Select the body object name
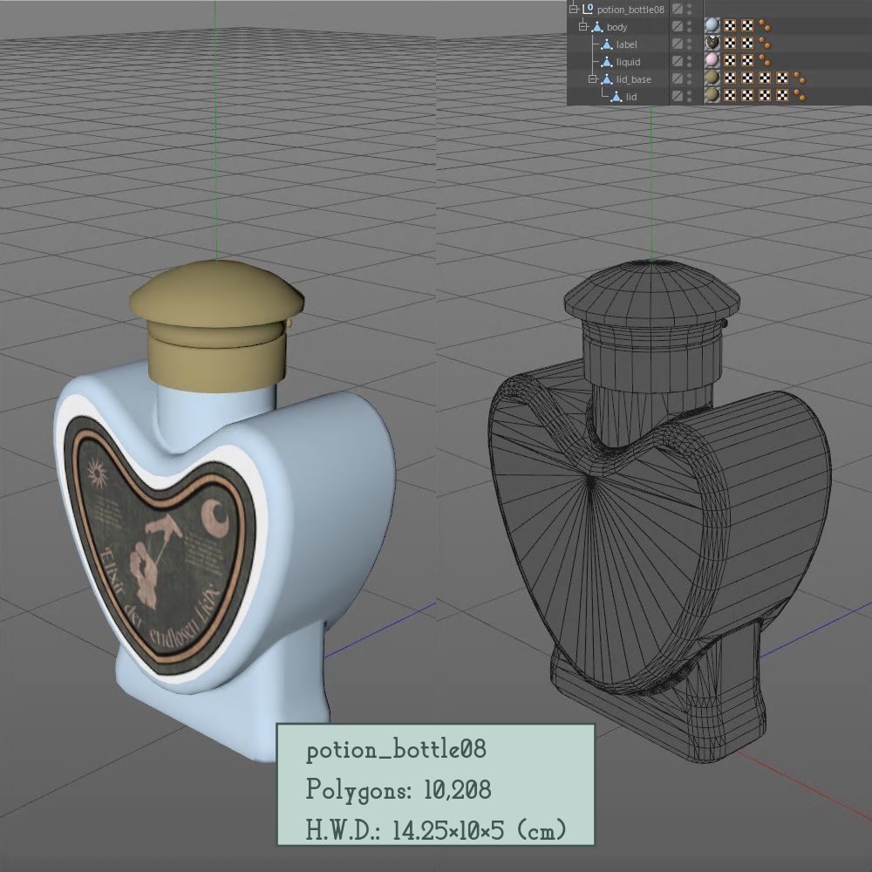This screenshot has width=872, height=872. tap(617, 27)
